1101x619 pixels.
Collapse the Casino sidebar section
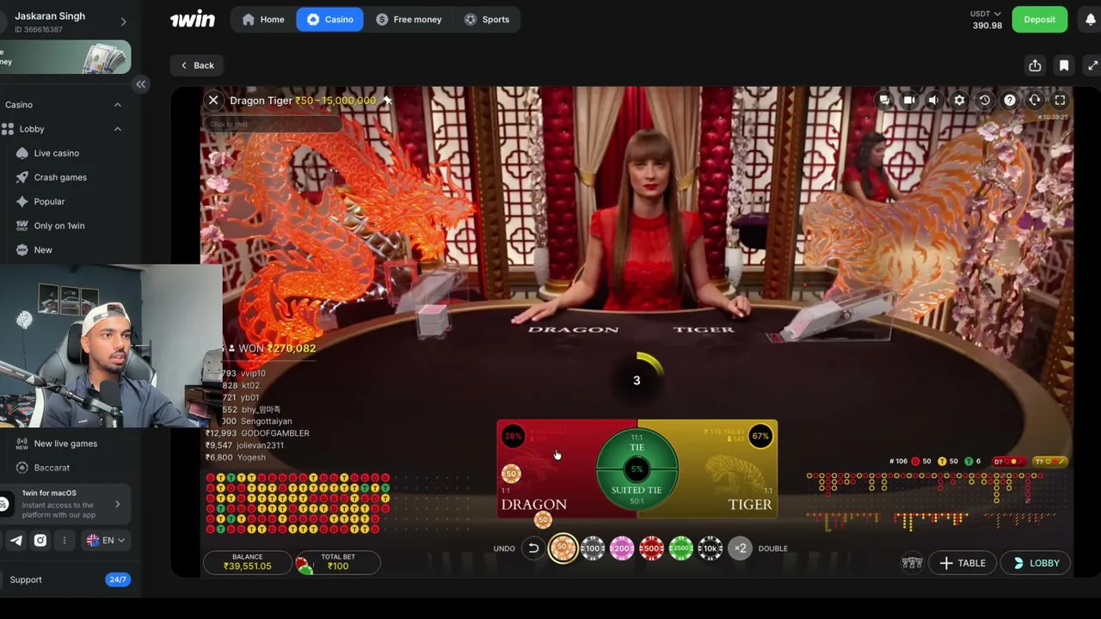click(x=118, y=105)
